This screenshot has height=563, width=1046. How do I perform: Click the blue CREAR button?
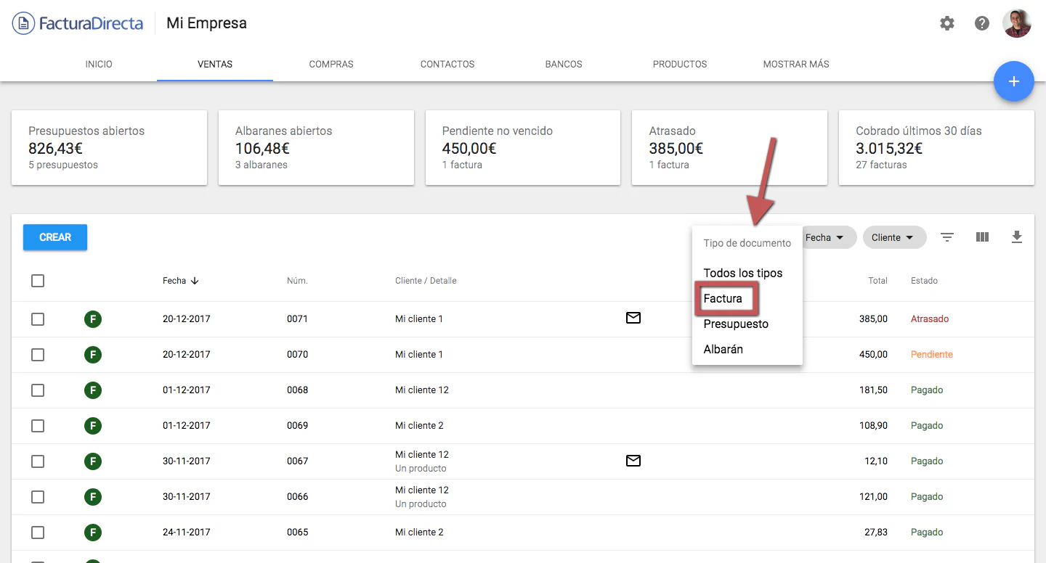tap(55, 237)
